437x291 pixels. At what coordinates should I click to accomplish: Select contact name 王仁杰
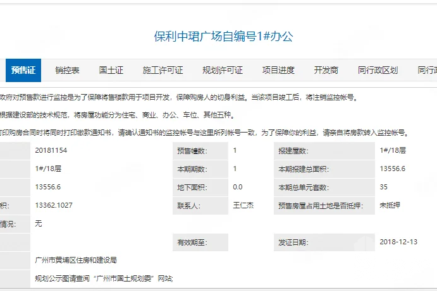(243, 205)
